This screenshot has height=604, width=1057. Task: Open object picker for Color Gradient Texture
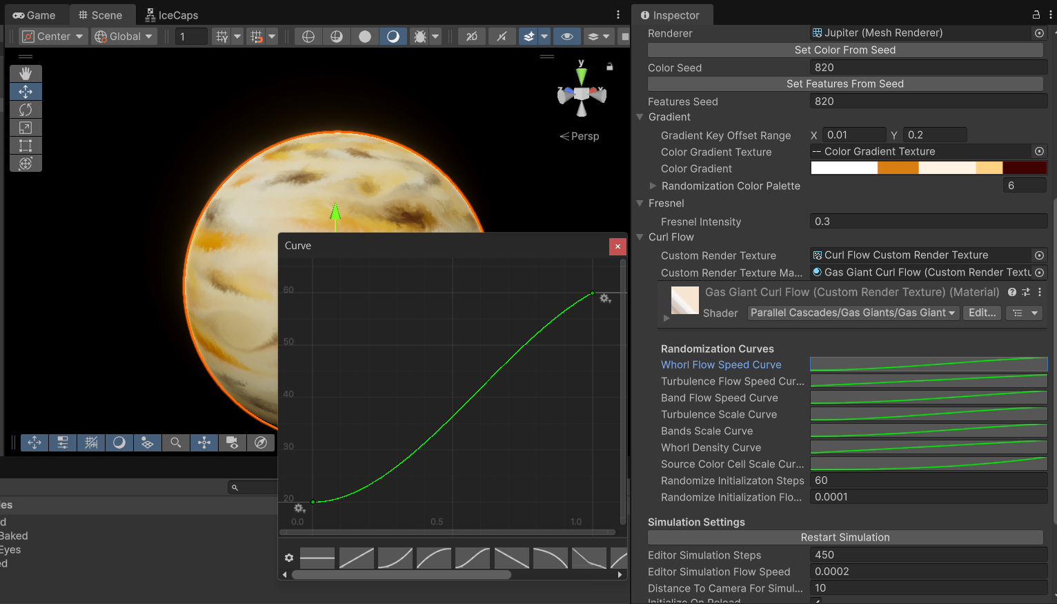pos(1039,151)
